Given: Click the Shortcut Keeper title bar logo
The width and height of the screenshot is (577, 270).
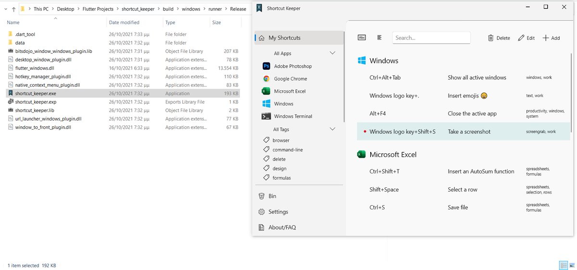Looking at the screenshot, I should [260, 8].
